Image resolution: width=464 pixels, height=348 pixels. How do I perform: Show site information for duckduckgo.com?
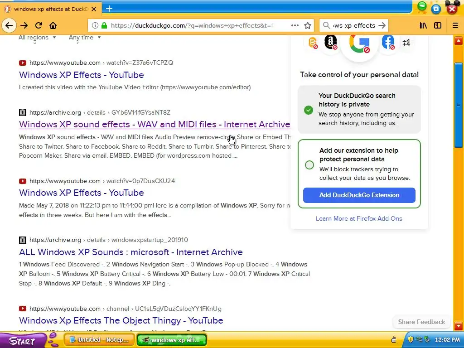click(95, 25)
